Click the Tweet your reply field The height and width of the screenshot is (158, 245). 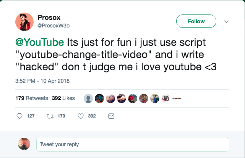[x=133, y=145]
